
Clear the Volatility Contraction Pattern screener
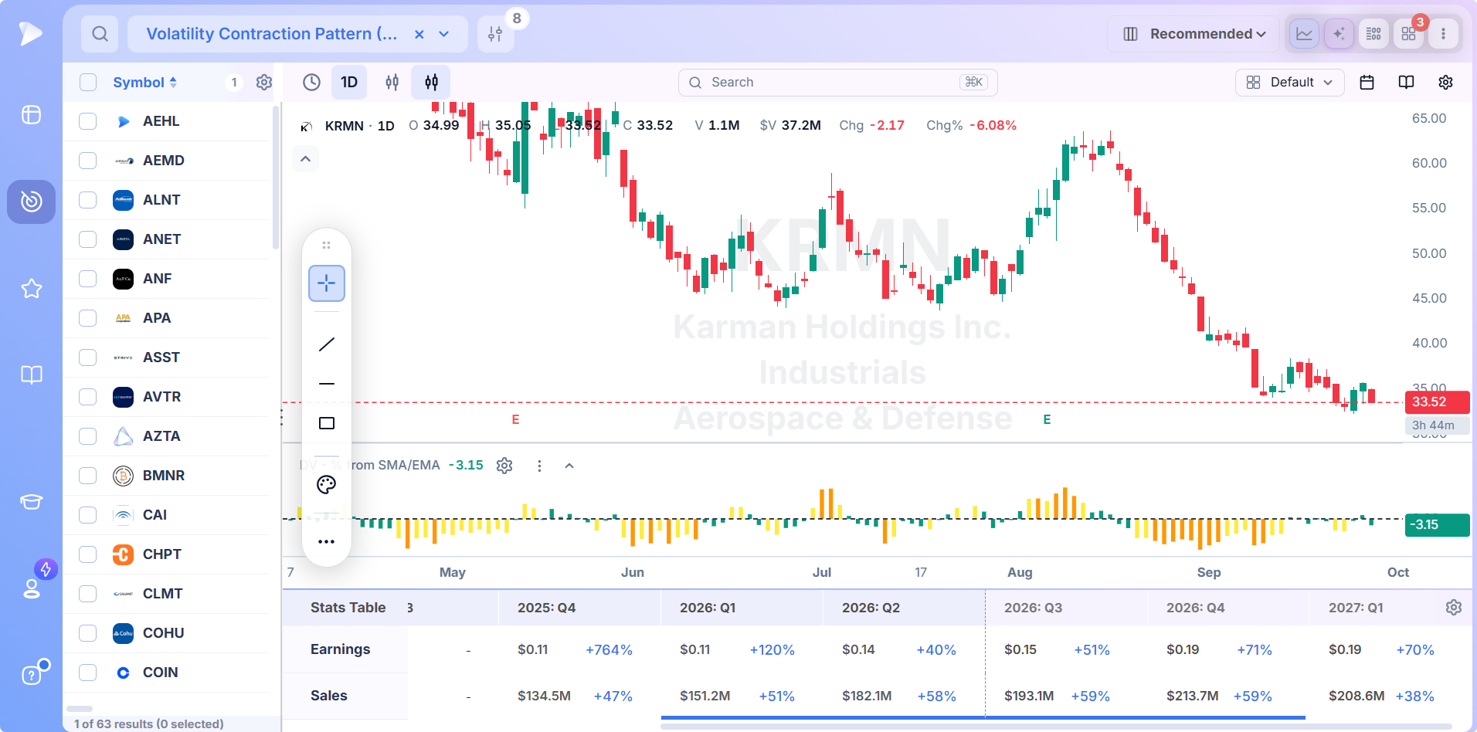pyautogui.click(x=419, y=34)
